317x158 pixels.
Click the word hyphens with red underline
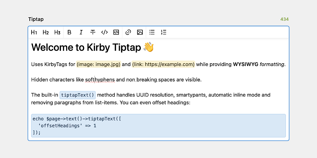[x=105, y=80]
